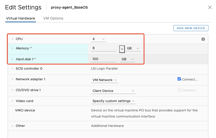Select the Virtual Hardware tab
The width and height of the screenshot is (216, 138).
[x=21, y=18]
